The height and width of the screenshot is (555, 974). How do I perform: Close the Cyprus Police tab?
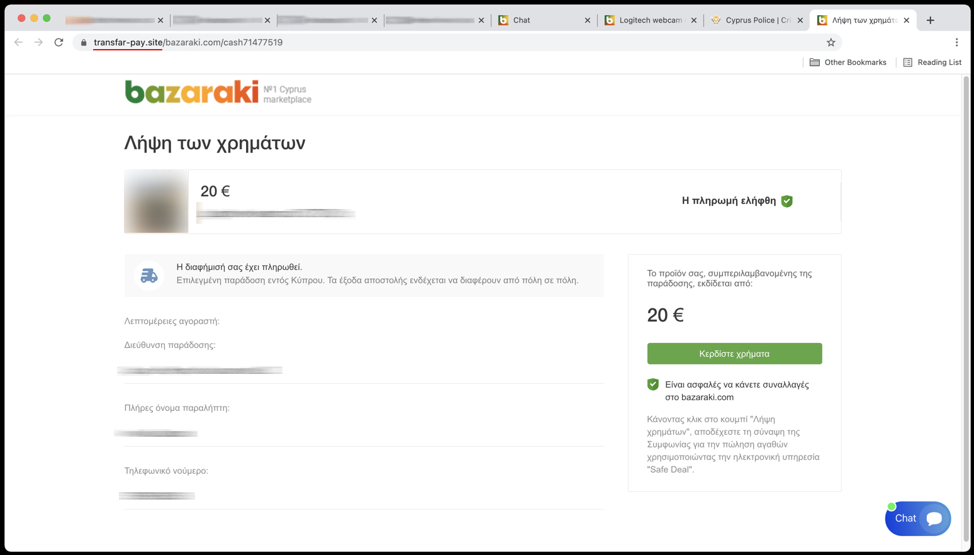click(800, 20)
